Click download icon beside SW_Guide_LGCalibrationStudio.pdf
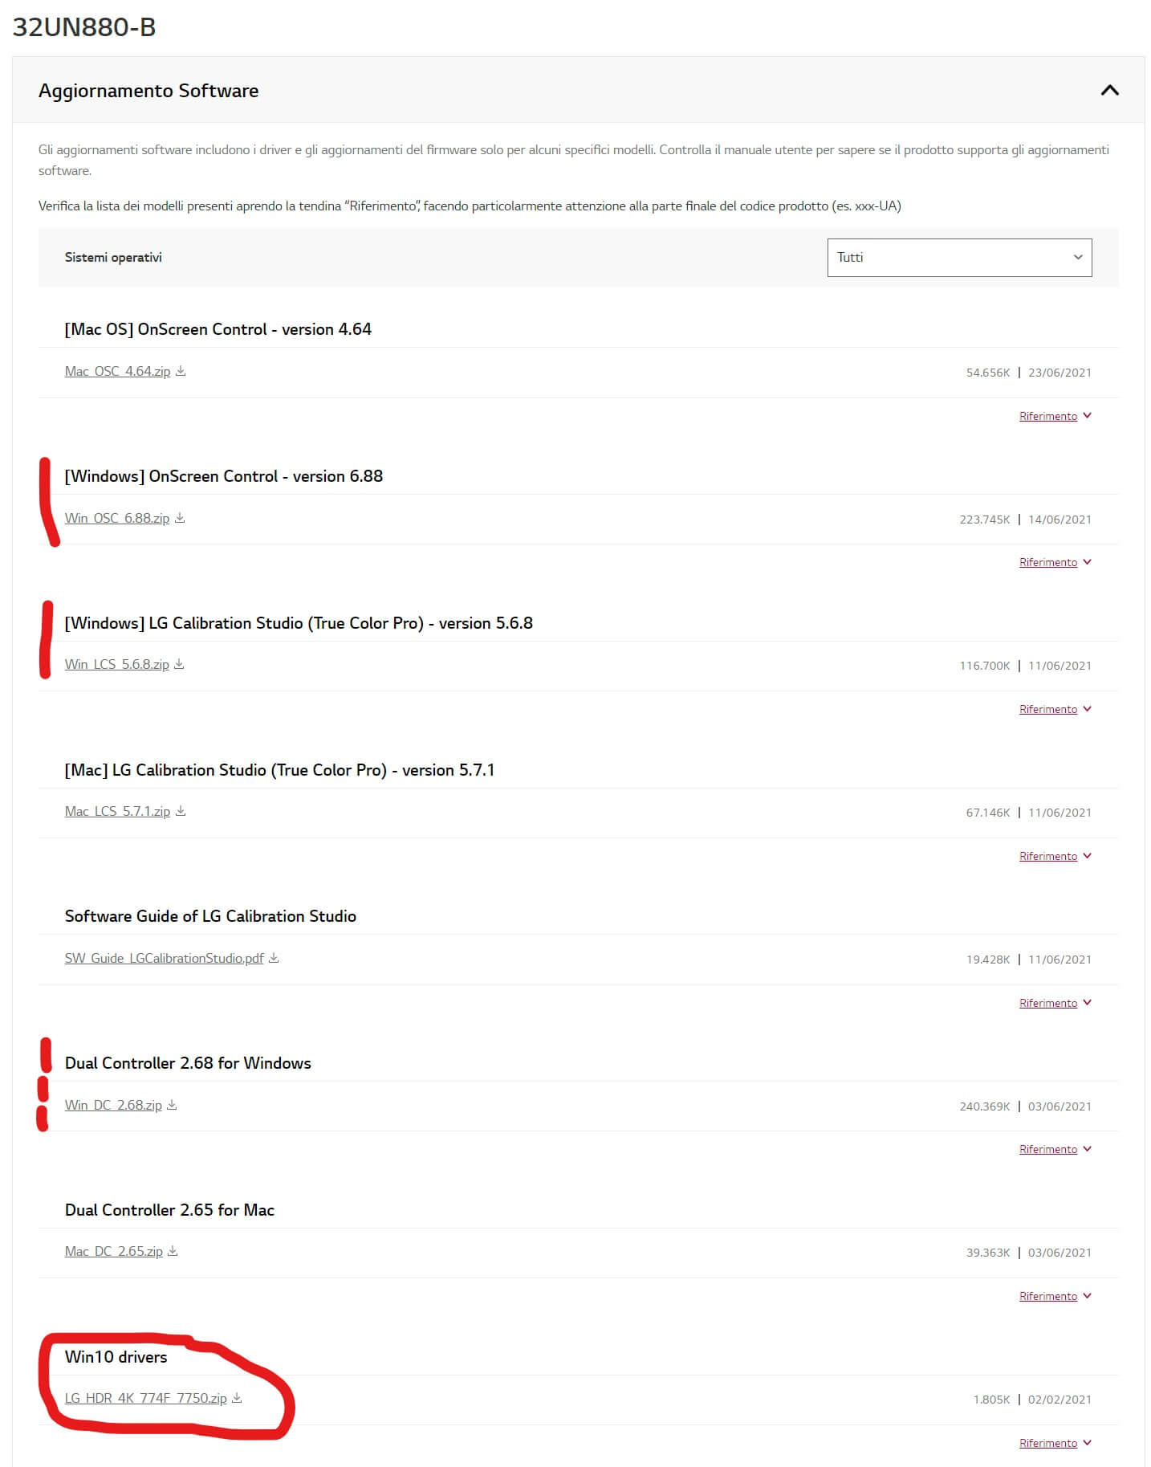The image size is (1151, 1467). pos(274,958)
